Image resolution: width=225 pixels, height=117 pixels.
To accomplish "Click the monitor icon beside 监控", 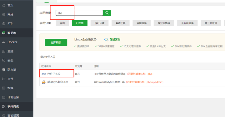I will point(4,51).
